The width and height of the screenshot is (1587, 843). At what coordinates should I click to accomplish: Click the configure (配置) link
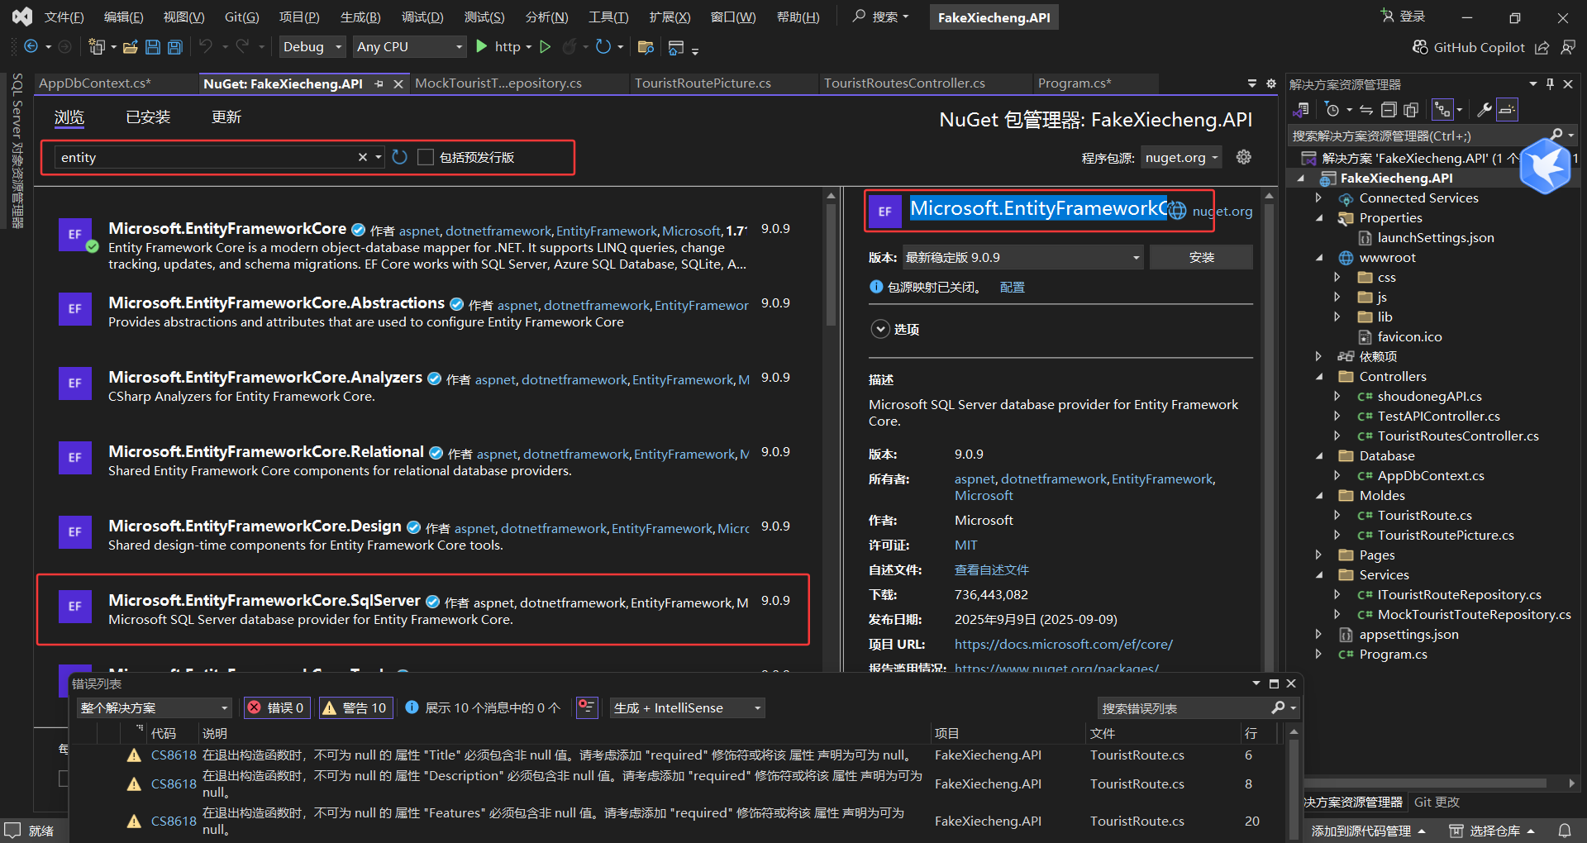click(1012, 287)
